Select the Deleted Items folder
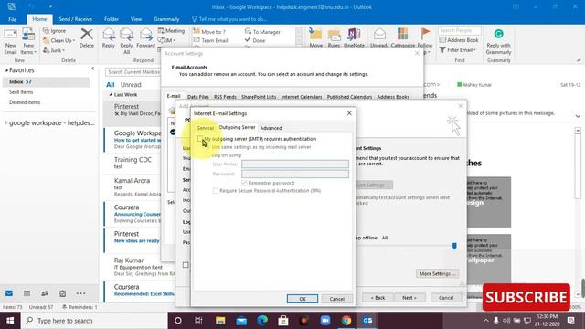Image resolution: width=585 pixels, height=329 pixels. [x=25, y=102]
